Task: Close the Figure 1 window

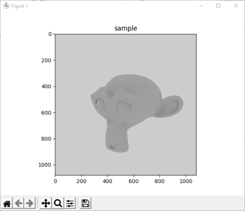Action: pyautogui.click(x=236, y=6)
